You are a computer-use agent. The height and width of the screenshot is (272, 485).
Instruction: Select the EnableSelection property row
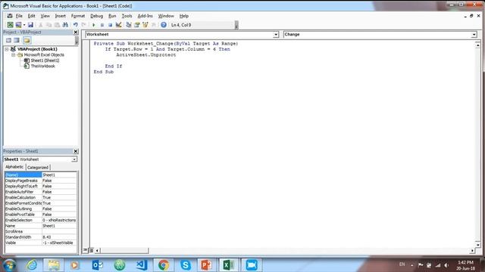(40, 220)
